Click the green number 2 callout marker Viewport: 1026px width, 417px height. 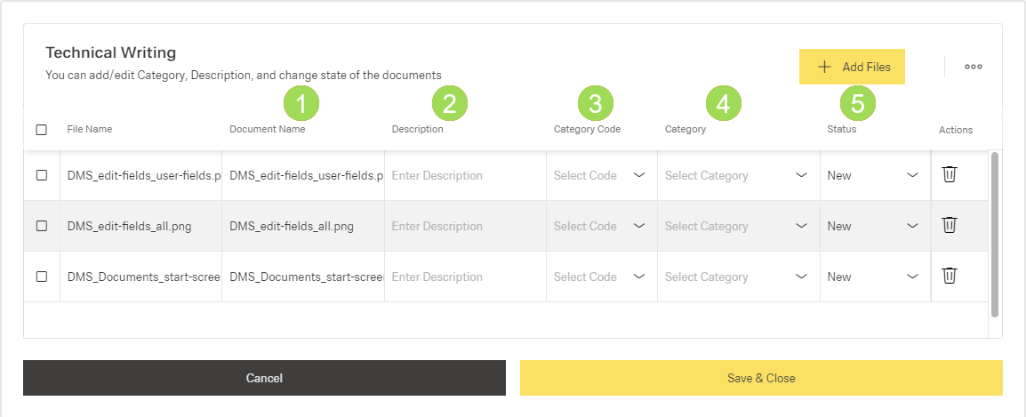tap(449, 104)
